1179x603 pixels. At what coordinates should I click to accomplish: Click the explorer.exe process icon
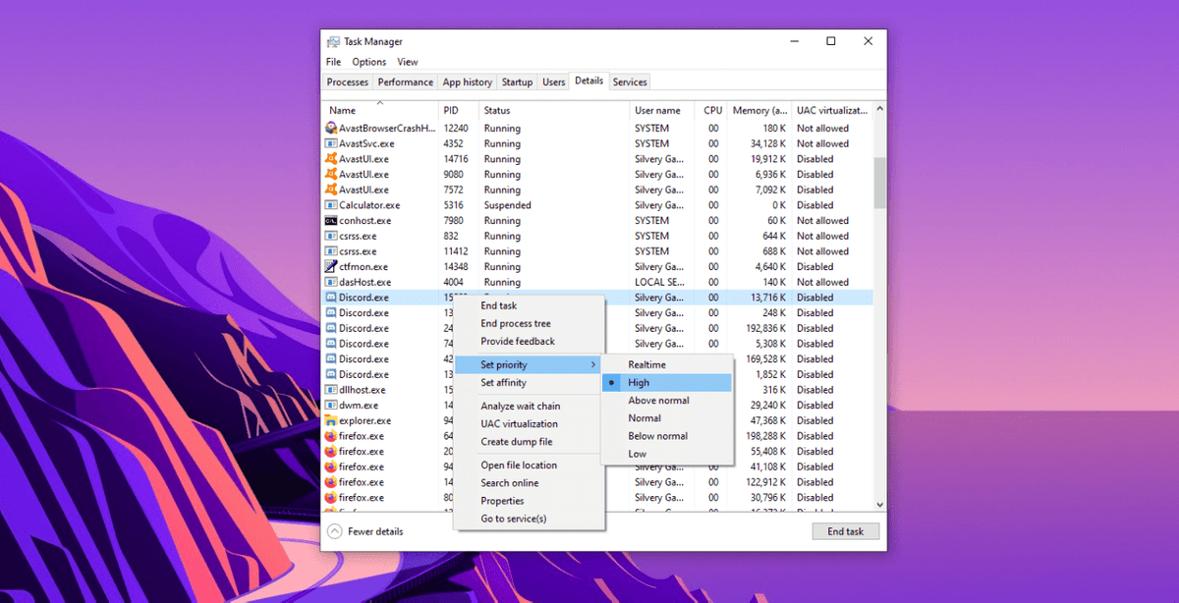(x=331, y=420)
